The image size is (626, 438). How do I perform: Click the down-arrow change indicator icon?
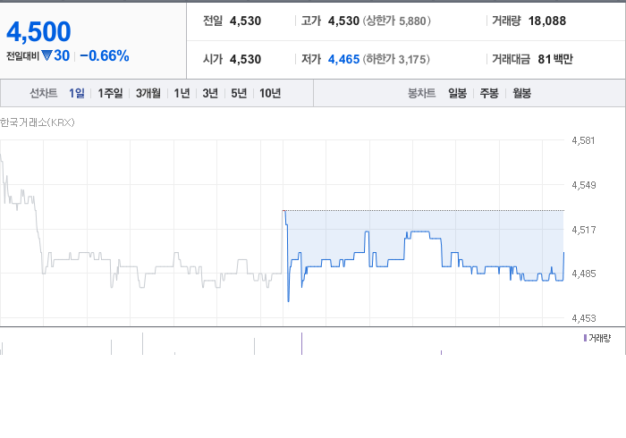pyautogui.click(x=47, y=55)
